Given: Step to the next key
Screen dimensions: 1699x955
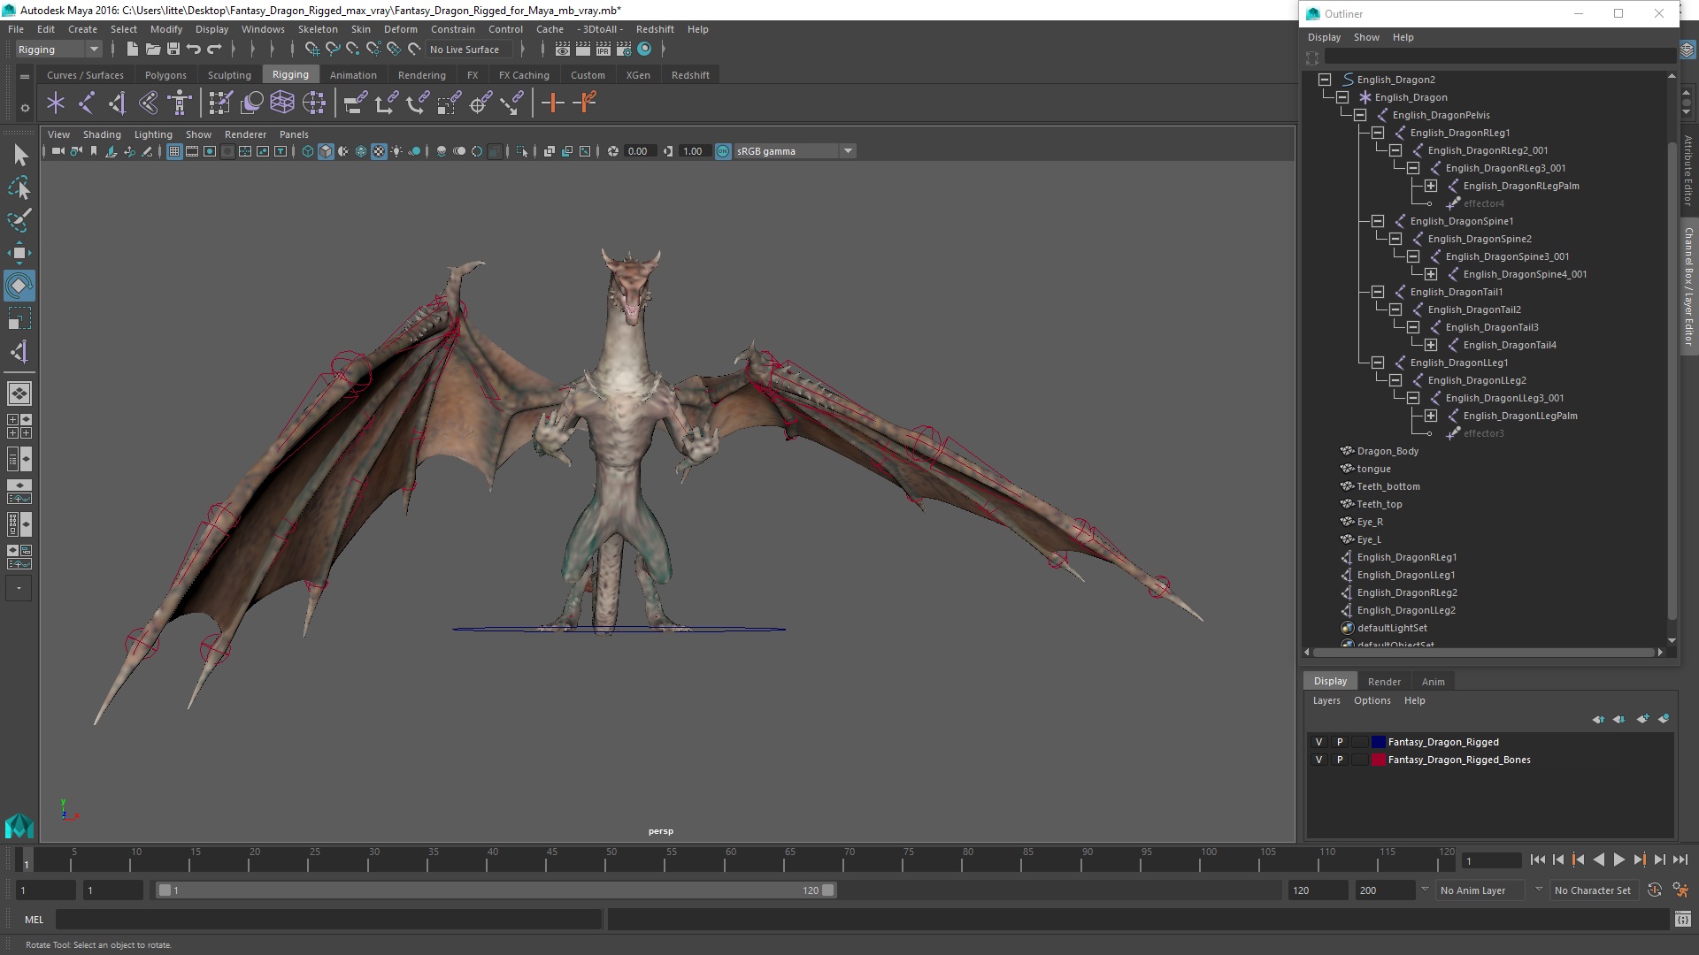Looking at the screenshot, I should [x=1639, y=859].
